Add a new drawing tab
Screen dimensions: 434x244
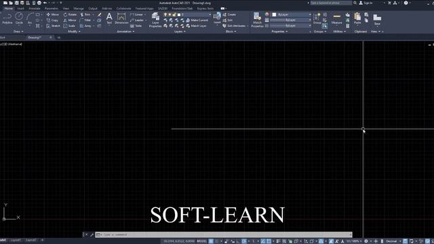click(x=59, y=37)
